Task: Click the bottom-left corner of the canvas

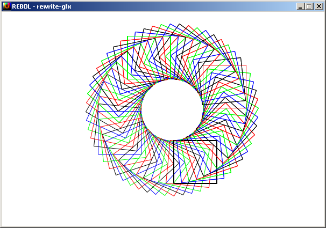Action: point(3,225)
